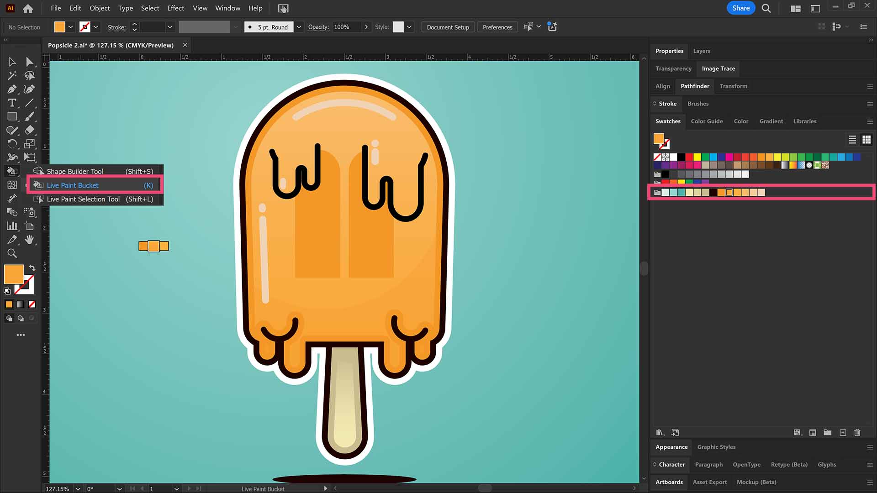Select the Zoom tool
The height and width of the screenshot is (493, 877).
coord(12,253)
